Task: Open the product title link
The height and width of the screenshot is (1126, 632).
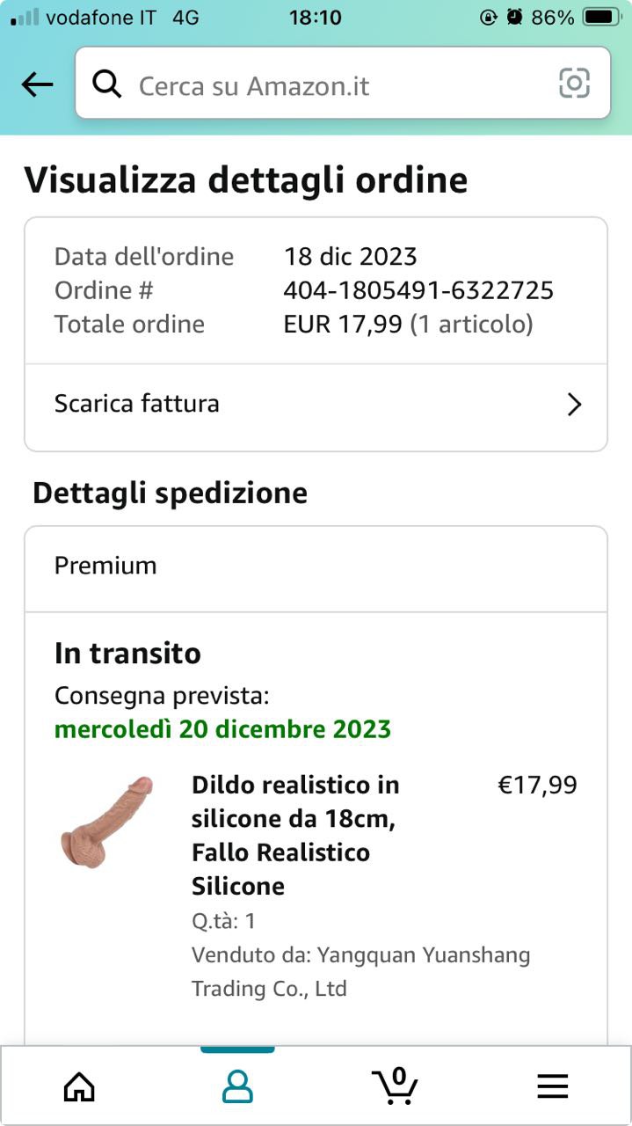Action: click(x=294, y=835)
